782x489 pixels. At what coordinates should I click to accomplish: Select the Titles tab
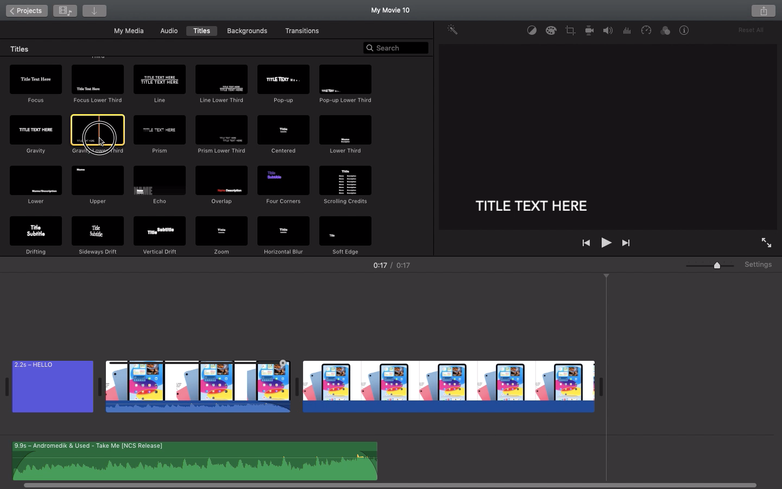201,31
